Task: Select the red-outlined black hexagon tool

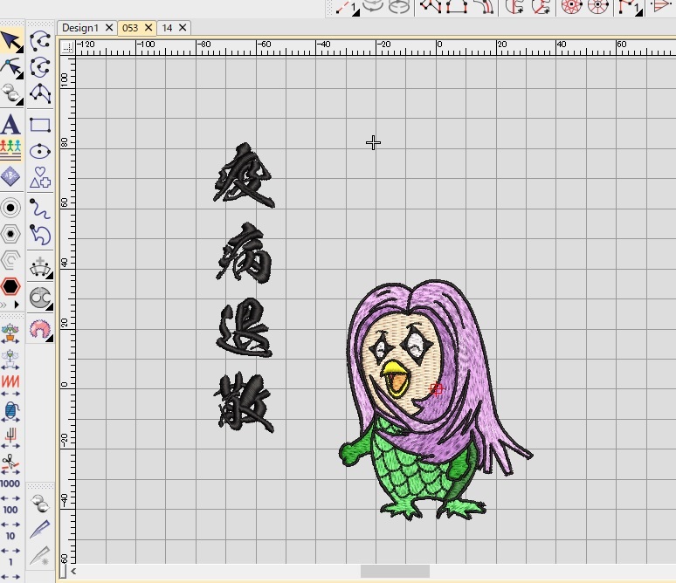Action: (x=11, y=286)
